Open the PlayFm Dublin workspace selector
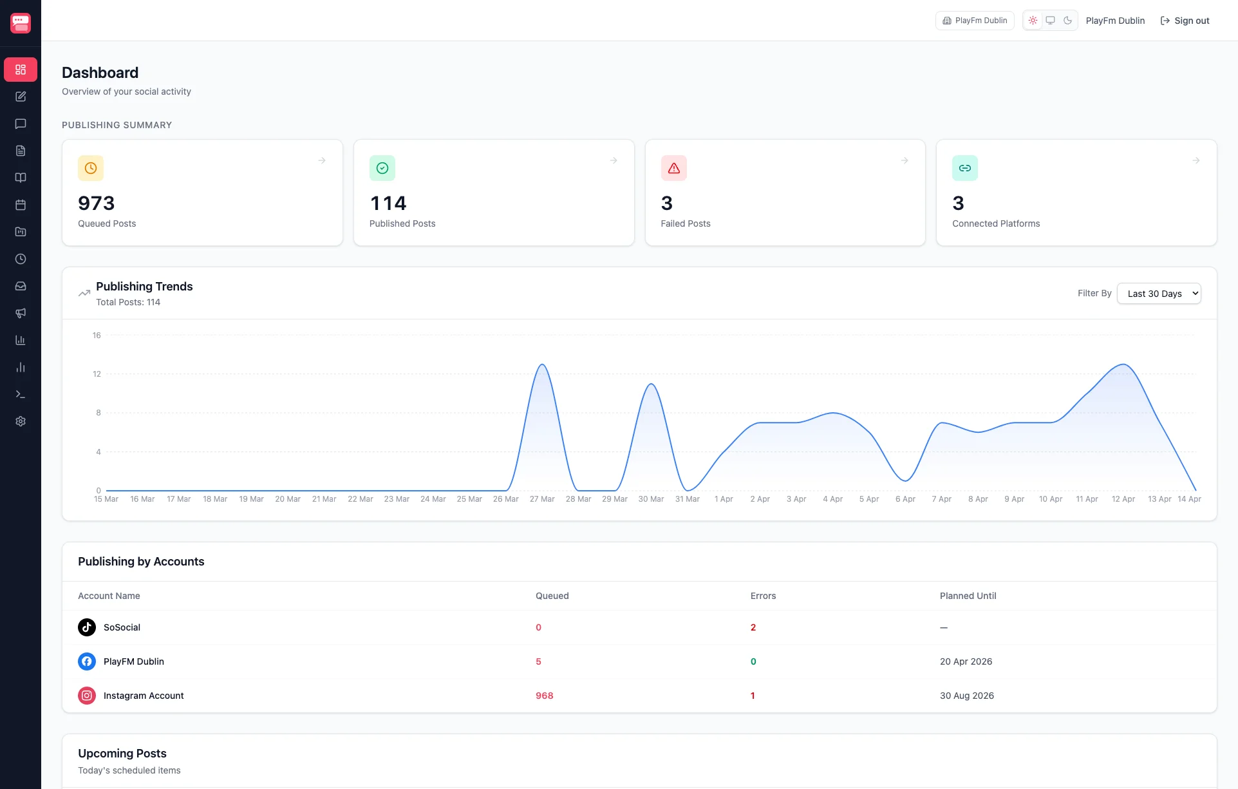 (x=974, y=20)
